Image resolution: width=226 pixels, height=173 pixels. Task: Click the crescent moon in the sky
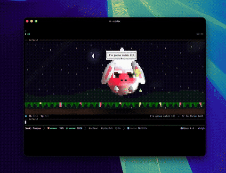pyautogui.click(x=93, y=56)
